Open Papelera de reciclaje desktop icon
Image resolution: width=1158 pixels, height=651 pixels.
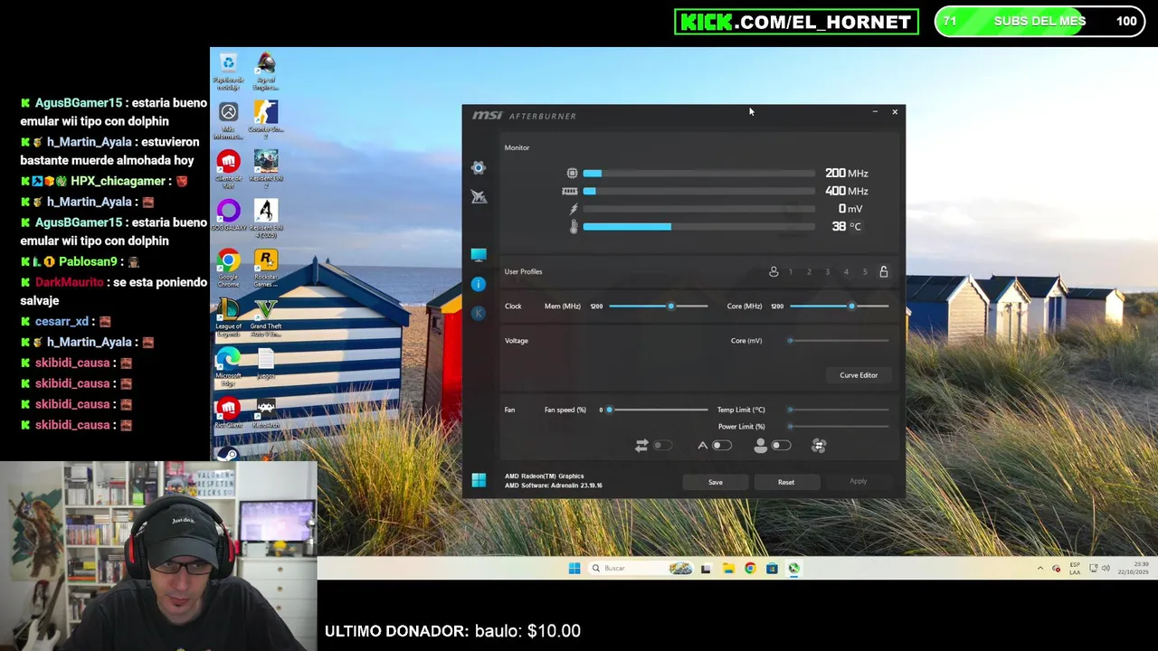tap(228, 71)
